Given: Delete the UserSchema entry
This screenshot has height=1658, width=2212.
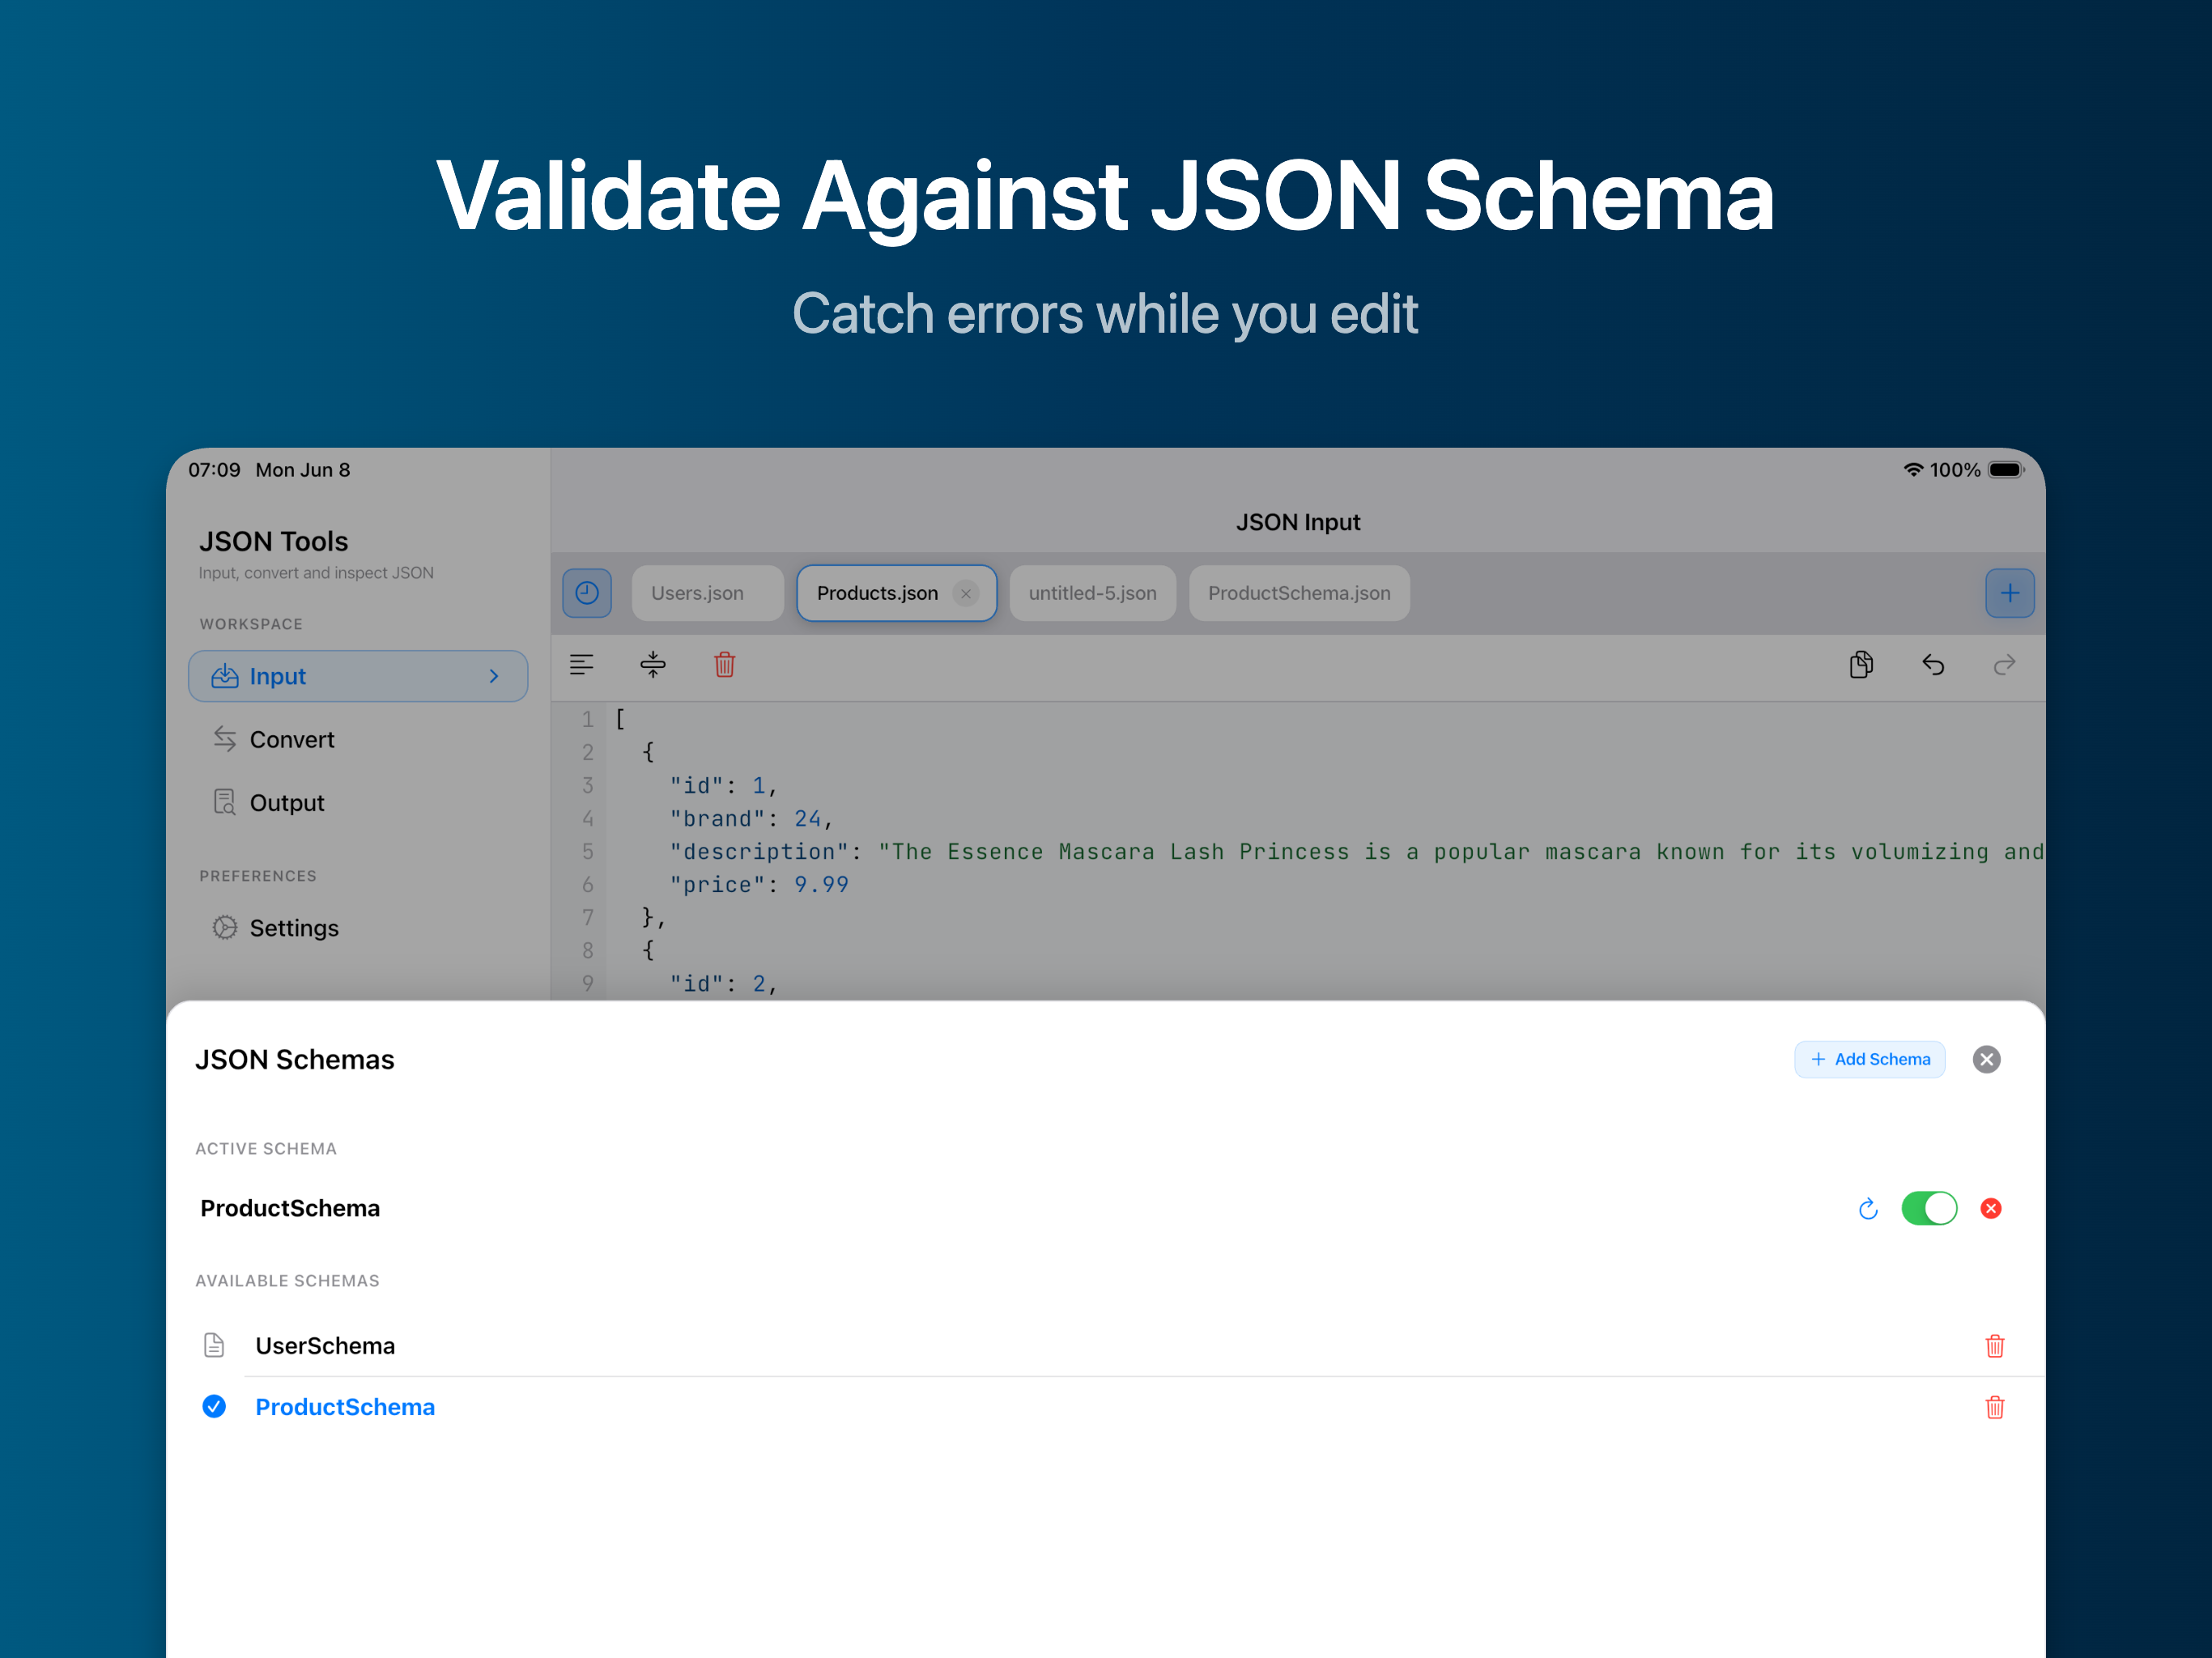Looking at the screenshot, I should (x=1994, y=1346).
